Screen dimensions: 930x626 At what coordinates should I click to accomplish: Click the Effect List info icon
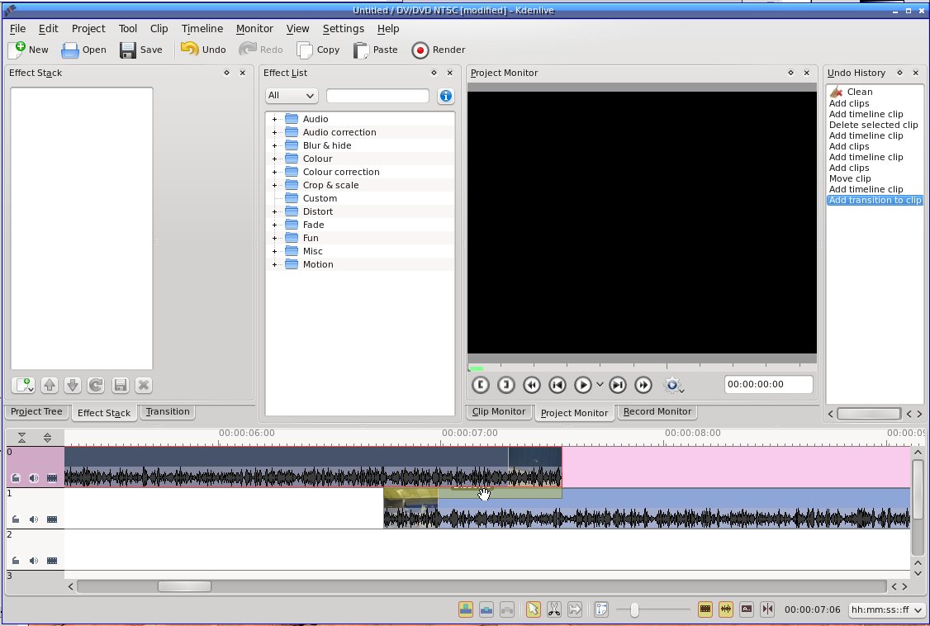[446, 96]
